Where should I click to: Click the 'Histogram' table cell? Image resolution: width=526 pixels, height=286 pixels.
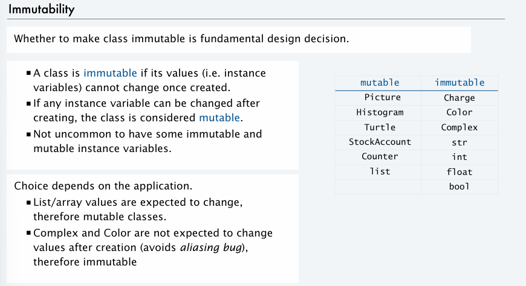pos(380,112)
